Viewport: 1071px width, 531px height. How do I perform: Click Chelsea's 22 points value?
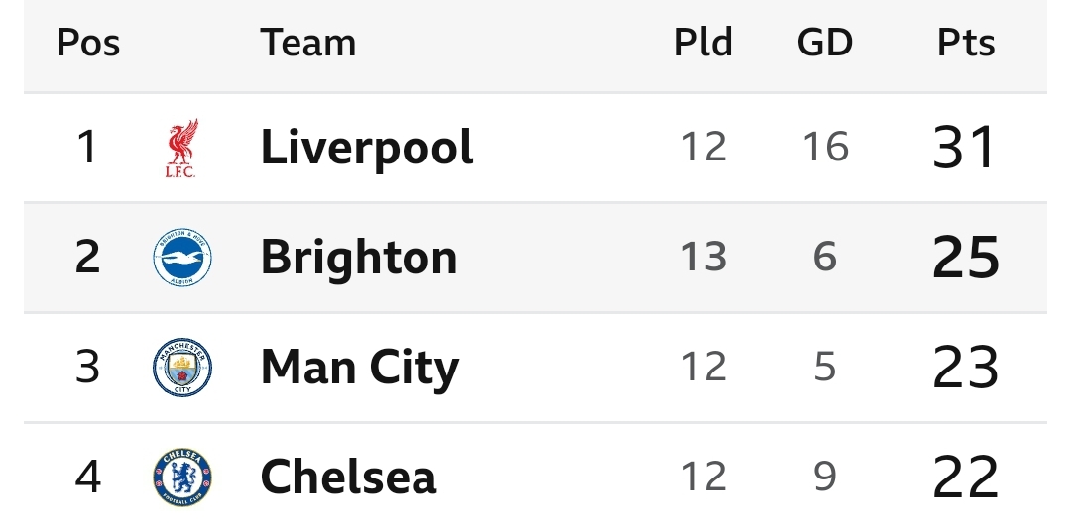[966, 478]
